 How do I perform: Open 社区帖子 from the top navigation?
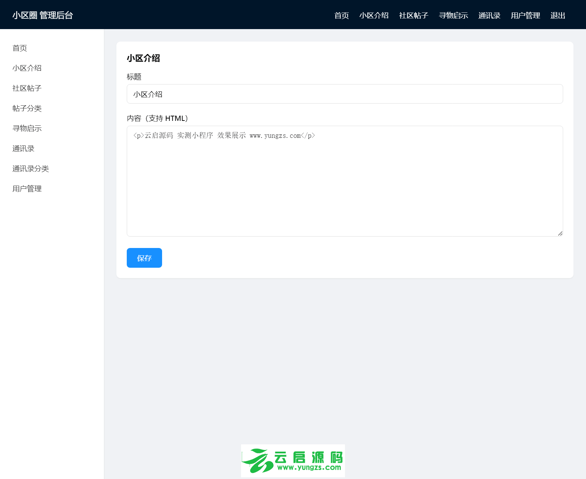414,16
